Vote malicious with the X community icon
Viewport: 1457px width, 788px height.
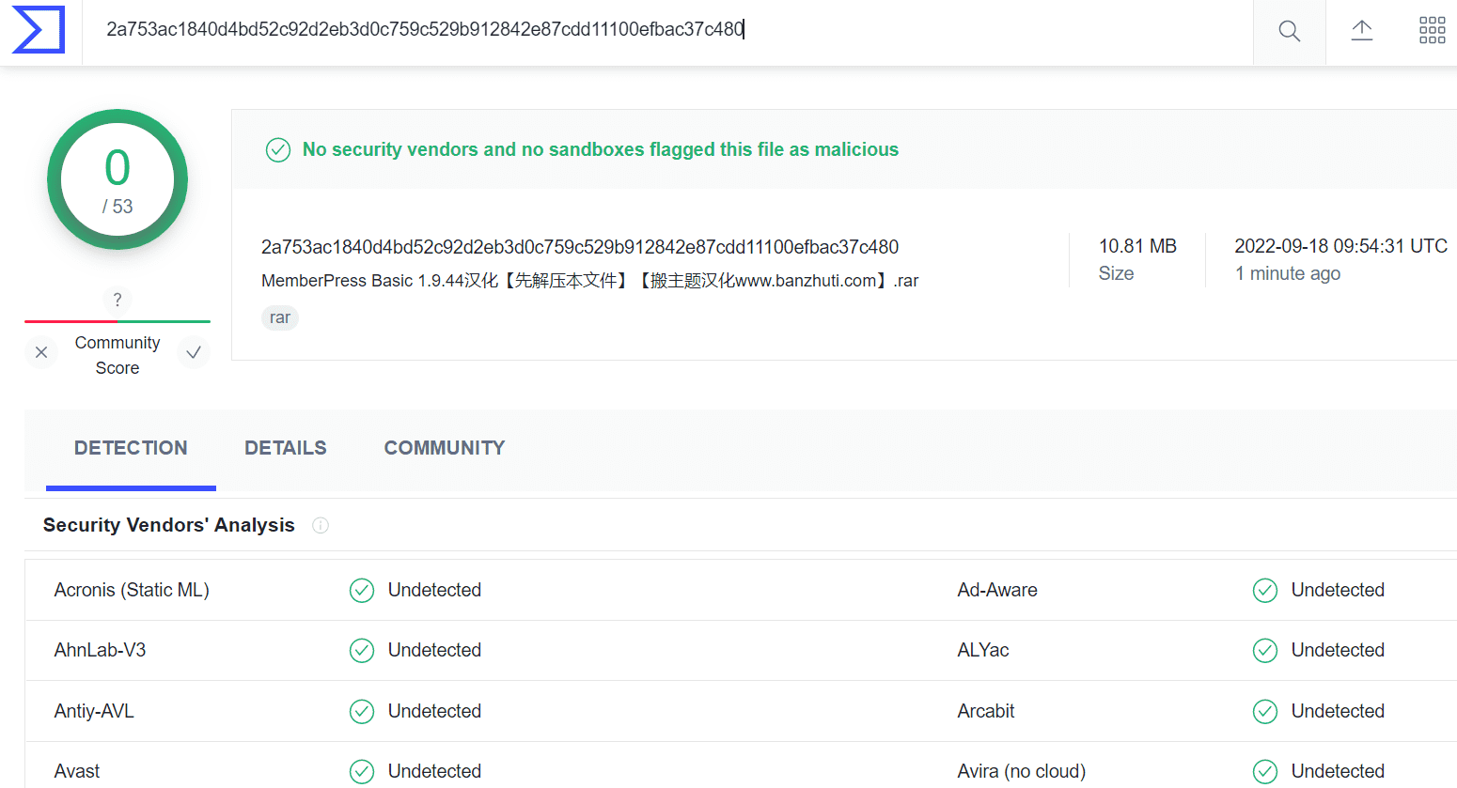click(x=41, y=352)
